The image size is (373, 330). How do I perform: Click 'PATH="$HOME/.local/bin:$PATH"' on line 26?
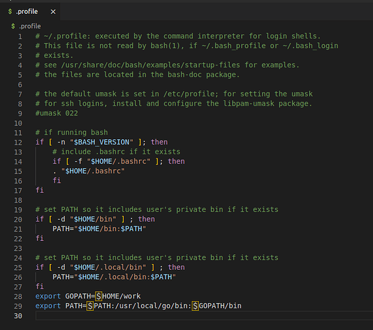point(114,277)
